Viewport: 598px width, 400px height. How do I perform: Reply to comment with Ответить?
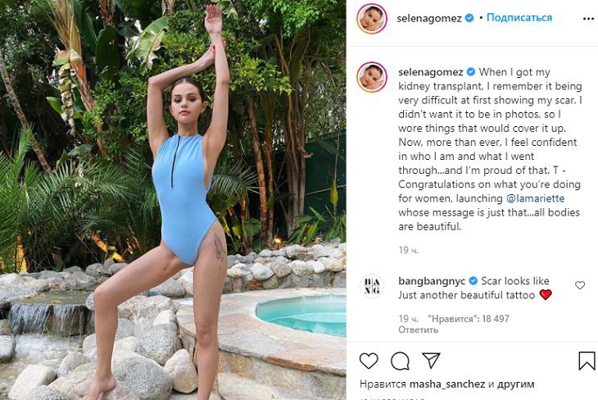pyautogui.click(x=415, y=330)
